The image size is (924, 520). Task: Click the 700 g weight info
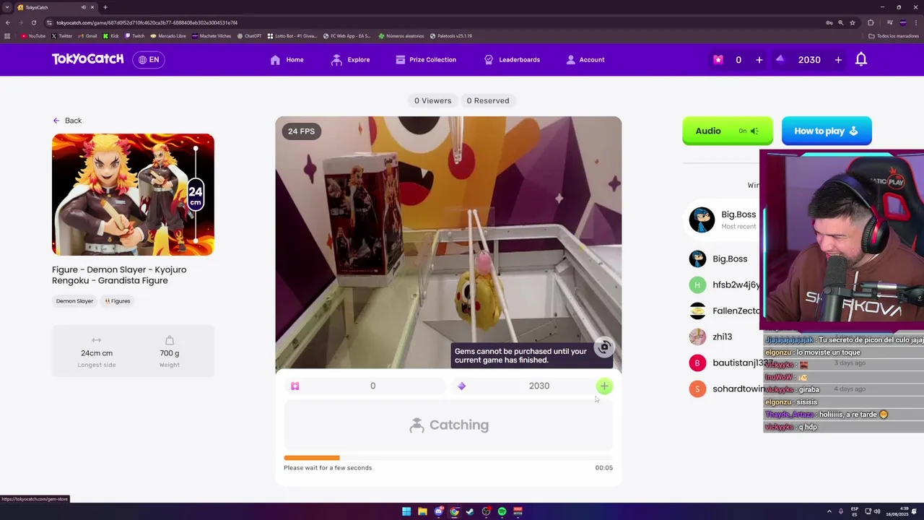tap(170, 352)
